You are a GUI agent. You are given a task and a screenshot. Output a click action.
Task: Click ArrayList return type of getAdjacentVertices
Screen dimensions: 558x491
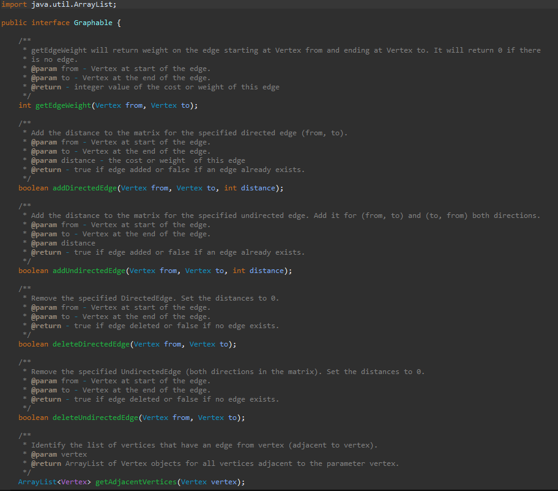(37, 482)
